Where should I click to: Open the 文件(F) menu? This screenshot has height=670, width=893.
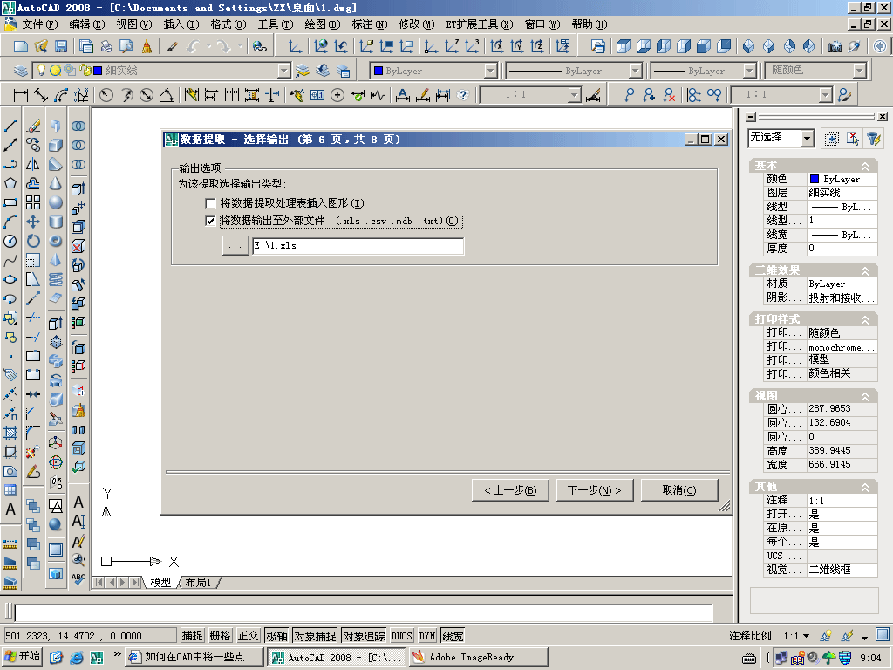(40, 24)
